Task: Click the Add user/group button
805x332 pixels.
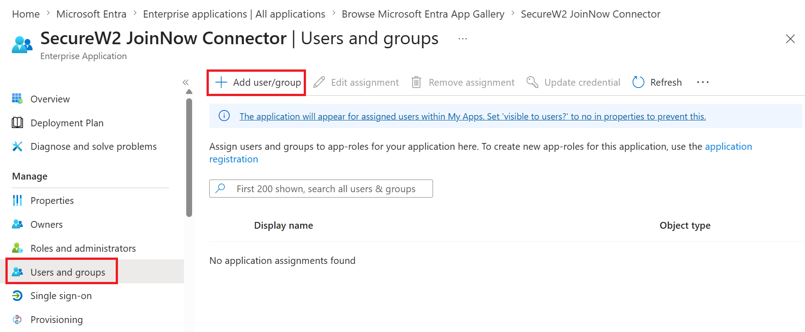Action: click(x=258, y=82)
